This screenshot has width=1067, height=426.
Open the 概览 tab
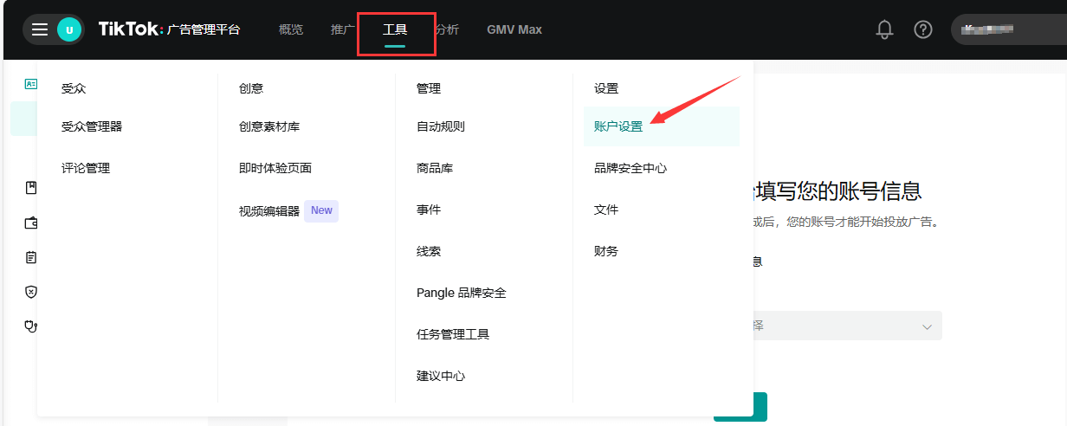click(291, 29)
